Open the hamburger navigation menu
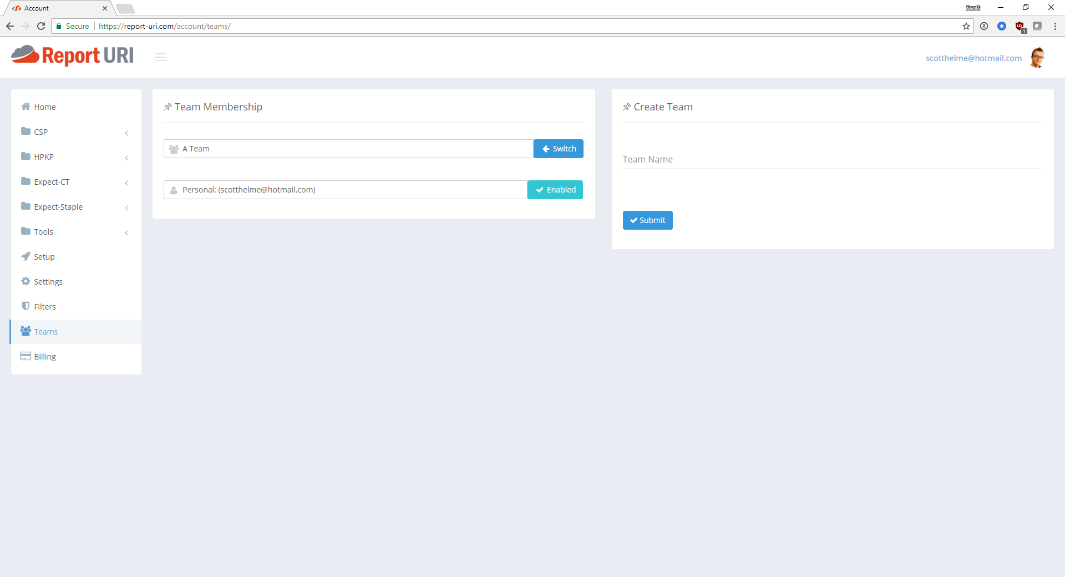The height and width of the screenshot is (577, 1065). click(x=161, y=57)
